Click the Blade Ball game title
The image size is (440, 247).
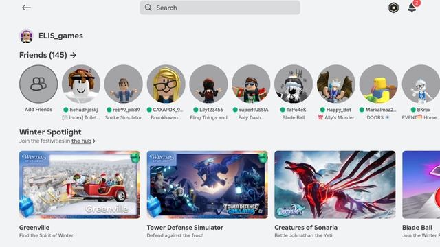(x=417, y=228)
